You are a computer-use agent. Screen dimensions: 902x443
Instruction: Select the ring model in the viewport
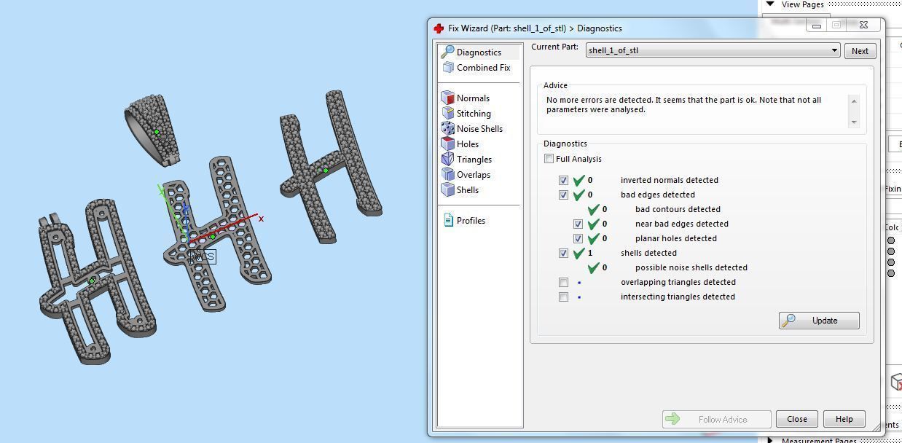tap(152, 130)
